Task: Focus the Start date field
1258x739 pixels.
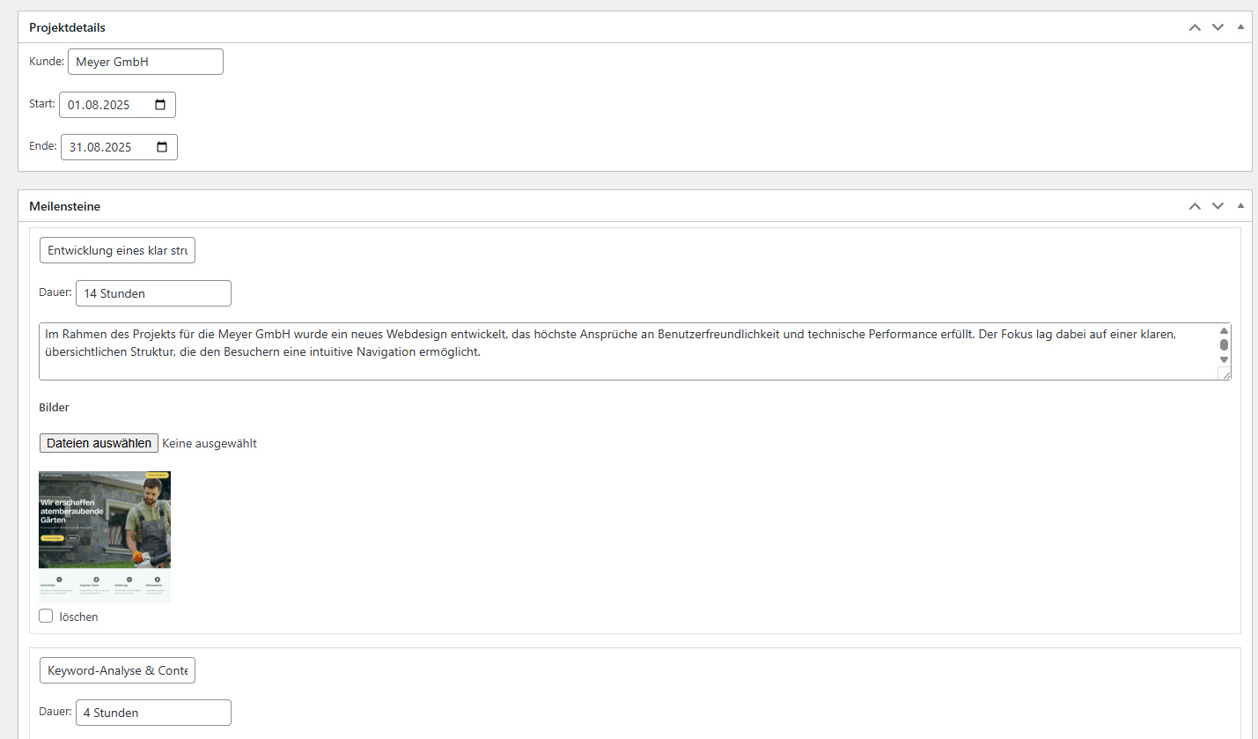Action: tap(101, 105)
